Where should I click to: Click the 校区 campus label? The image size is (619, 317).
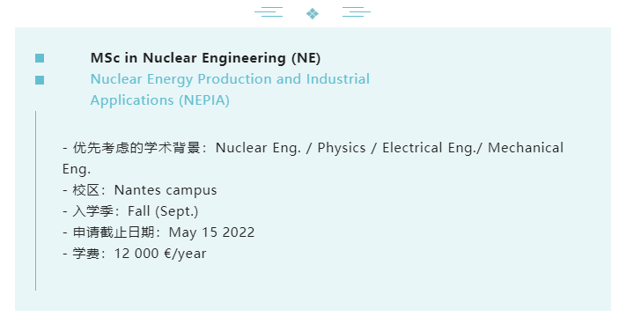tap(85, 190)
